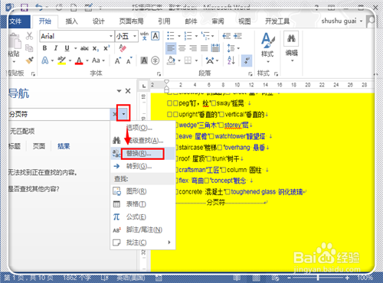Image resolution: width=383 pixels, height=283 pixels.
Task: Click the enclosed character icon
Action: pyautogui.click(x=155, y=60)
